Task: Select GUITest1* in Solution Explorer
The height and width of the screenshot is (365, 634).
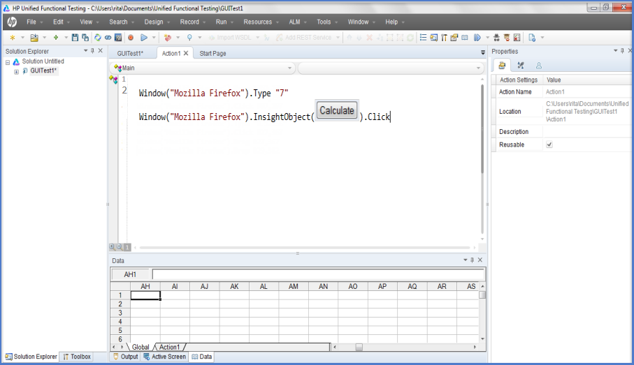Action: (43, 70)
